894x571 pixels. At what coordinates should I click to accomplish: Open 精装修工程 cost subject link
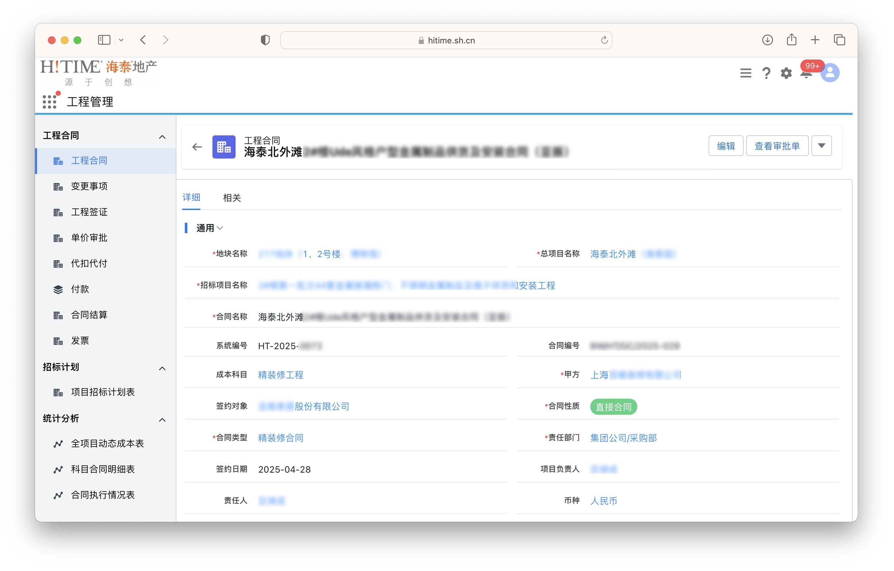click(281, 375)
